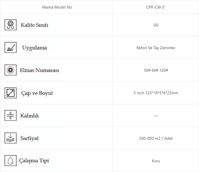The height and width of the screenshot is (172, 199).
Task: Select the Sarfiyat label
Action: tap(29, 138)
